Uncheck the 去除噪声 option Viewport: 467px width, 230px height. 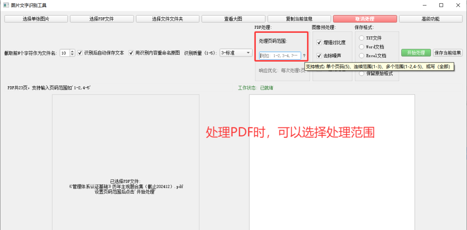tap(329, 55)
